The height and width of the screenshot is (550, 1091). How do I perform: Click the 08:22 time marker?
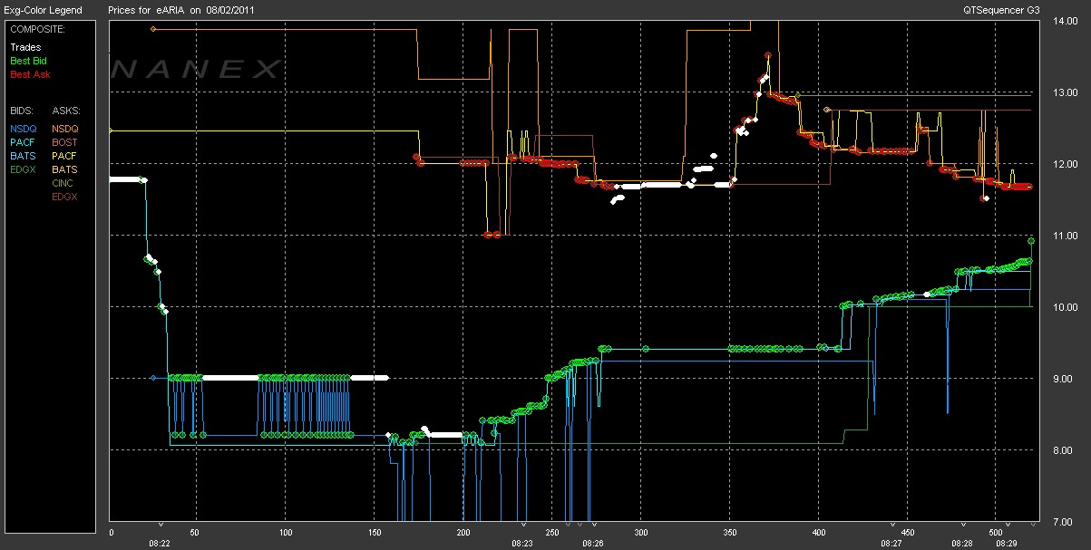pyautogui.click(x=160, y=544)
